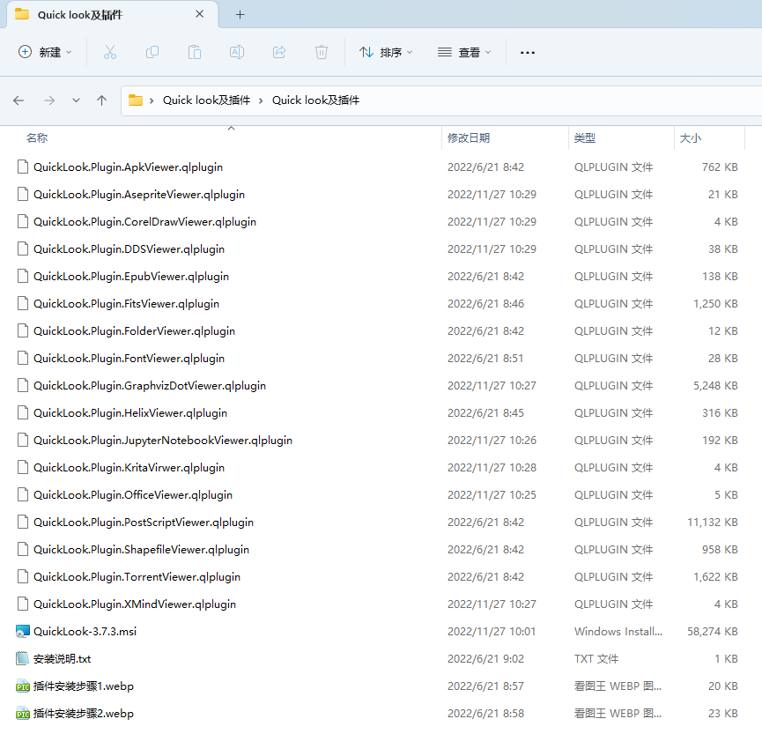Click the Windows Install... type cell
This screenshot has width=762, height=734.
[x=618, y=632]
